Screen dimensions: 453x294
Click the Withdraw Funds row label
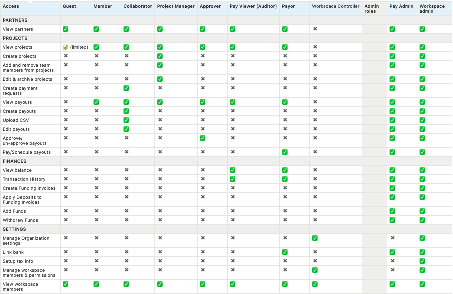pyautogui.click(x=20, y=220)
